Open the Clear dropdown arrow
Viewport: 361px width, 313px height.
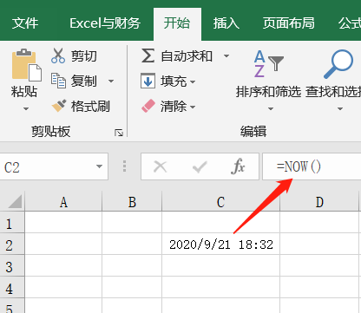tap(193, 108)
